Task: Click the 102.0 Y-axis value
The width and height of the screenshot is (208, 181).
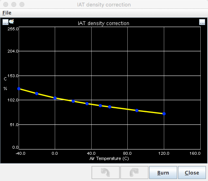Action: pyautogui.click(x=13, y=100)
